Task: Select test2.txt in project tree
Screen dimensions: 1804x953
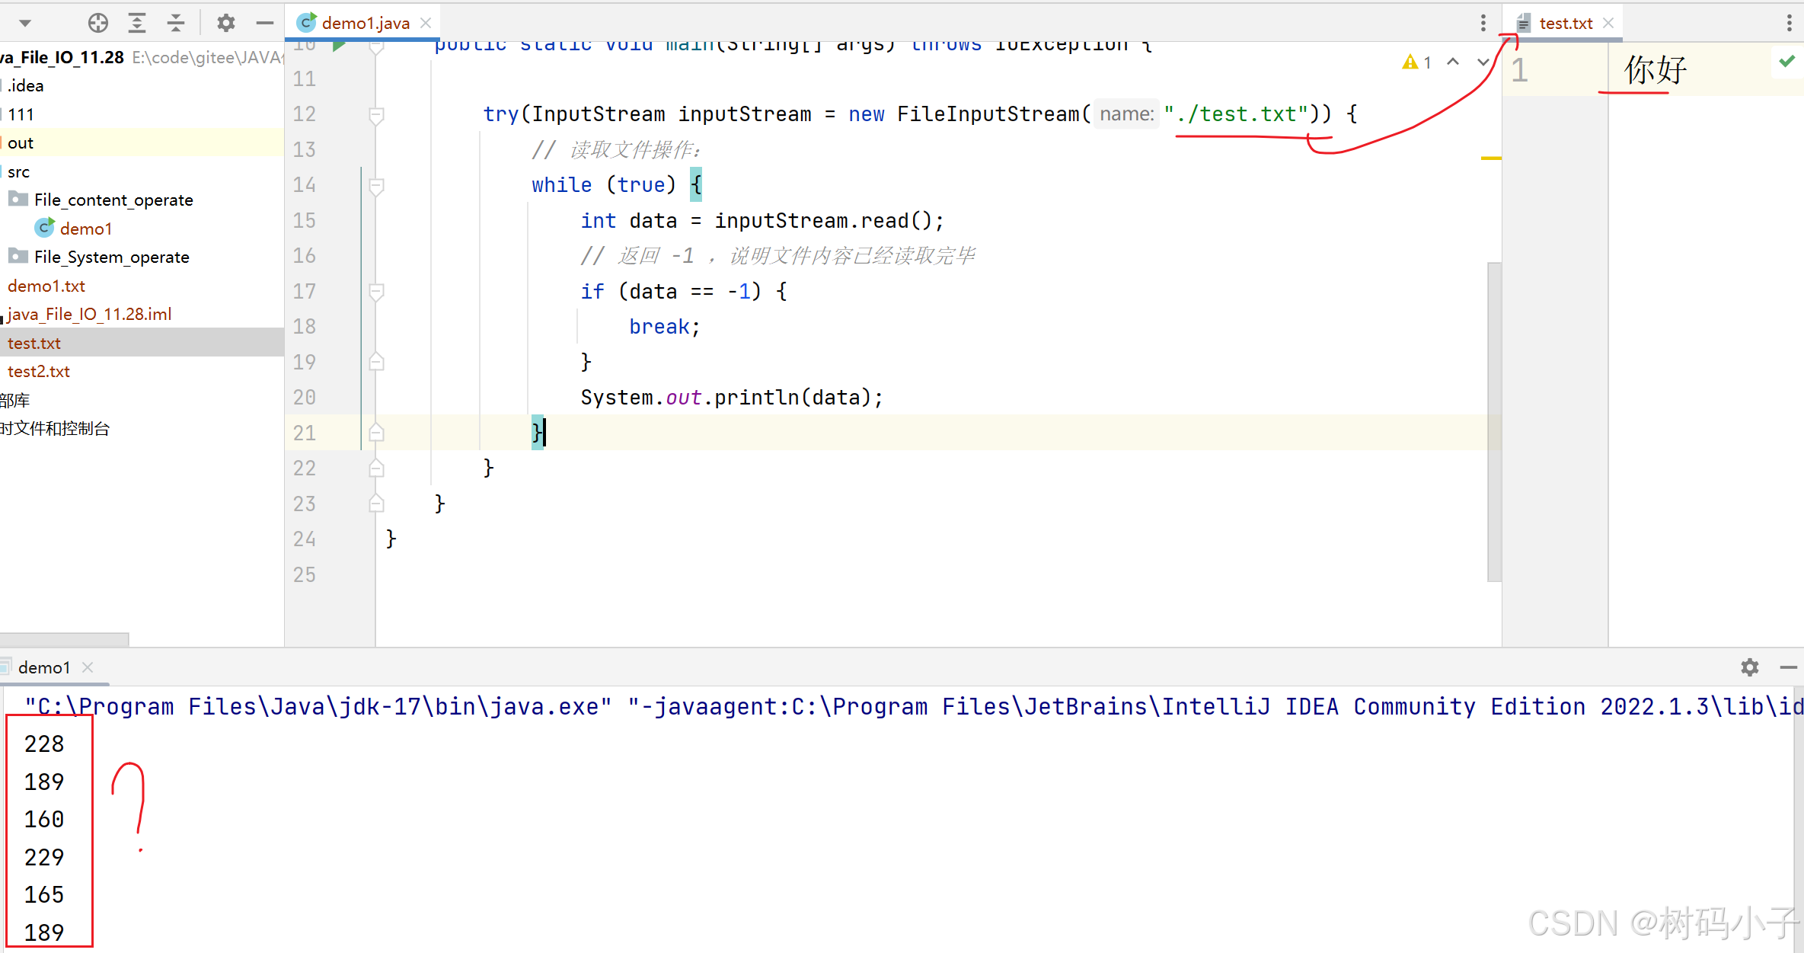Action: 39,371
